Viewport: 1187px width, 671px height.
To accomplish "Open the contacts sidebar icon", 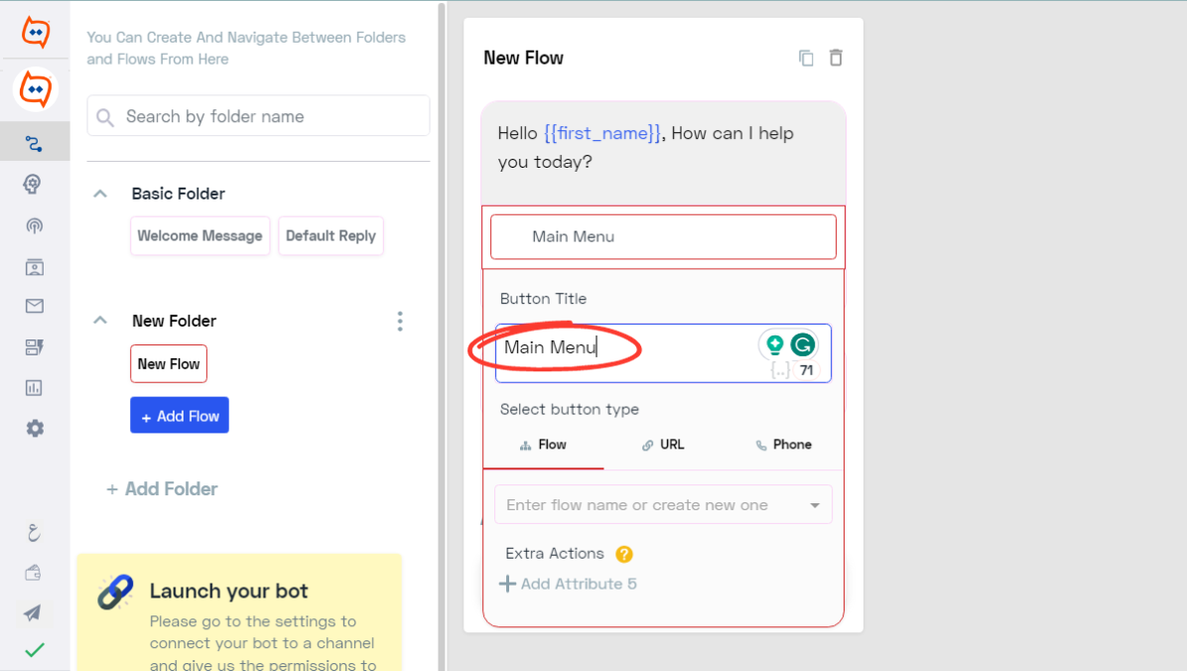I will coord(34,267).
